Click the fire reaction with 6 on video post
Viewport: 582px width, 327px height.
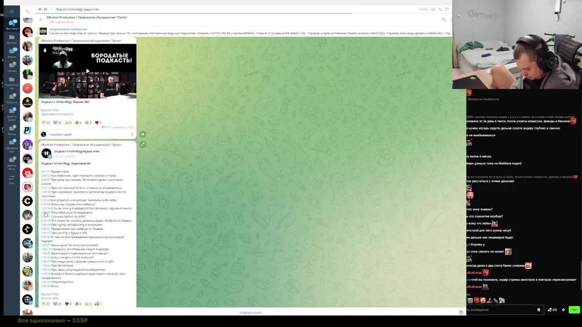pos(78,123)
